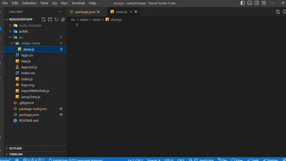Screen dimensions: 286x161
Task: Open the Run menu
Action: click(64, 3)
